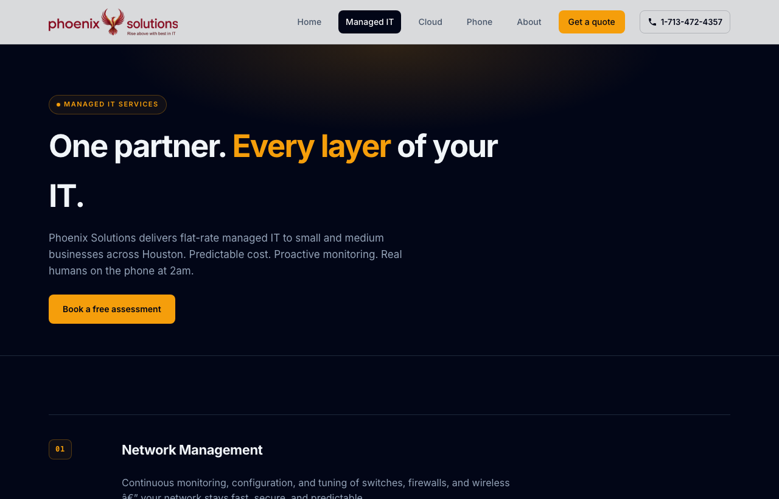779x499 pixels.
Task: Click the Phoenix Solutions logo
Action: [x=113, y=22]
